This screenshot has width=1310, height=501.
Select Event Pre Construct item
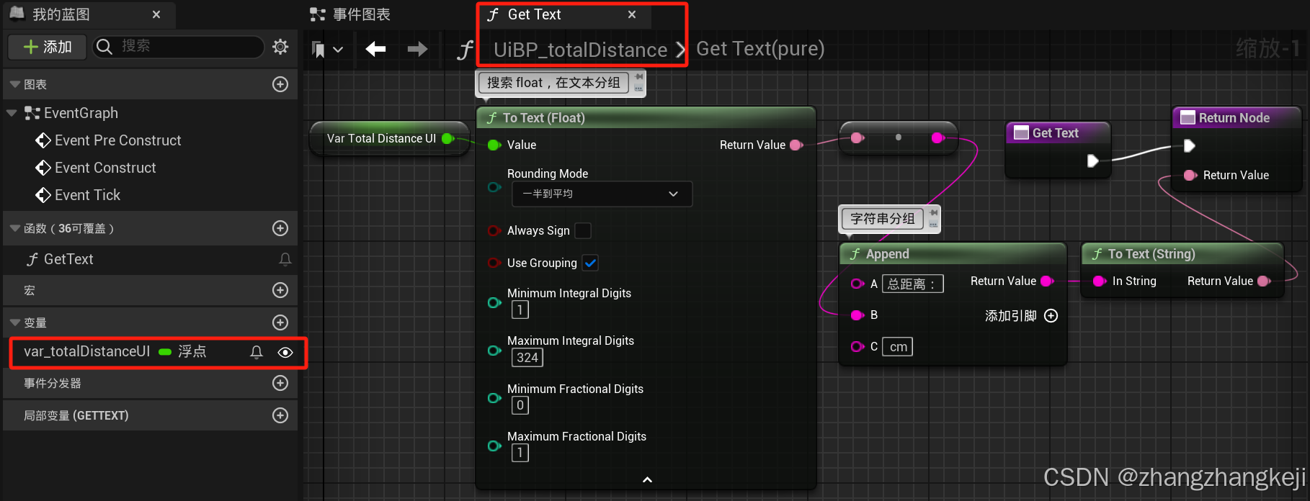pos(117,140)
